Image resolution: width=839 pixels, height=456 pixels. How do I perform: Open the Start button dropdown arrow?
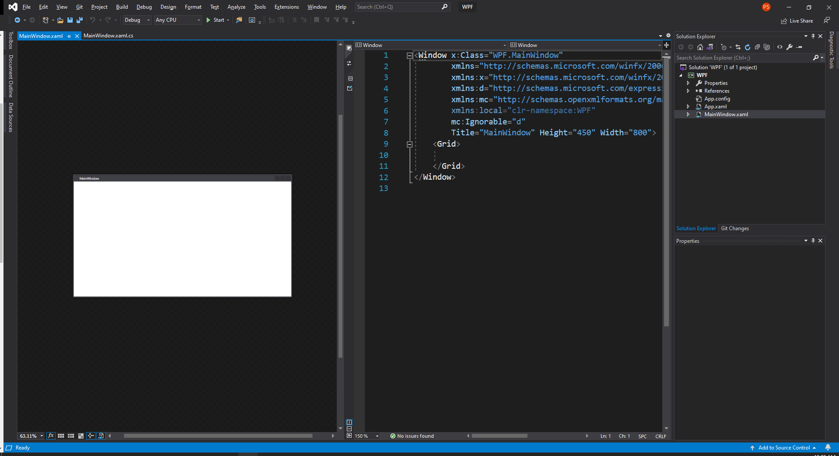coord(228,20)
